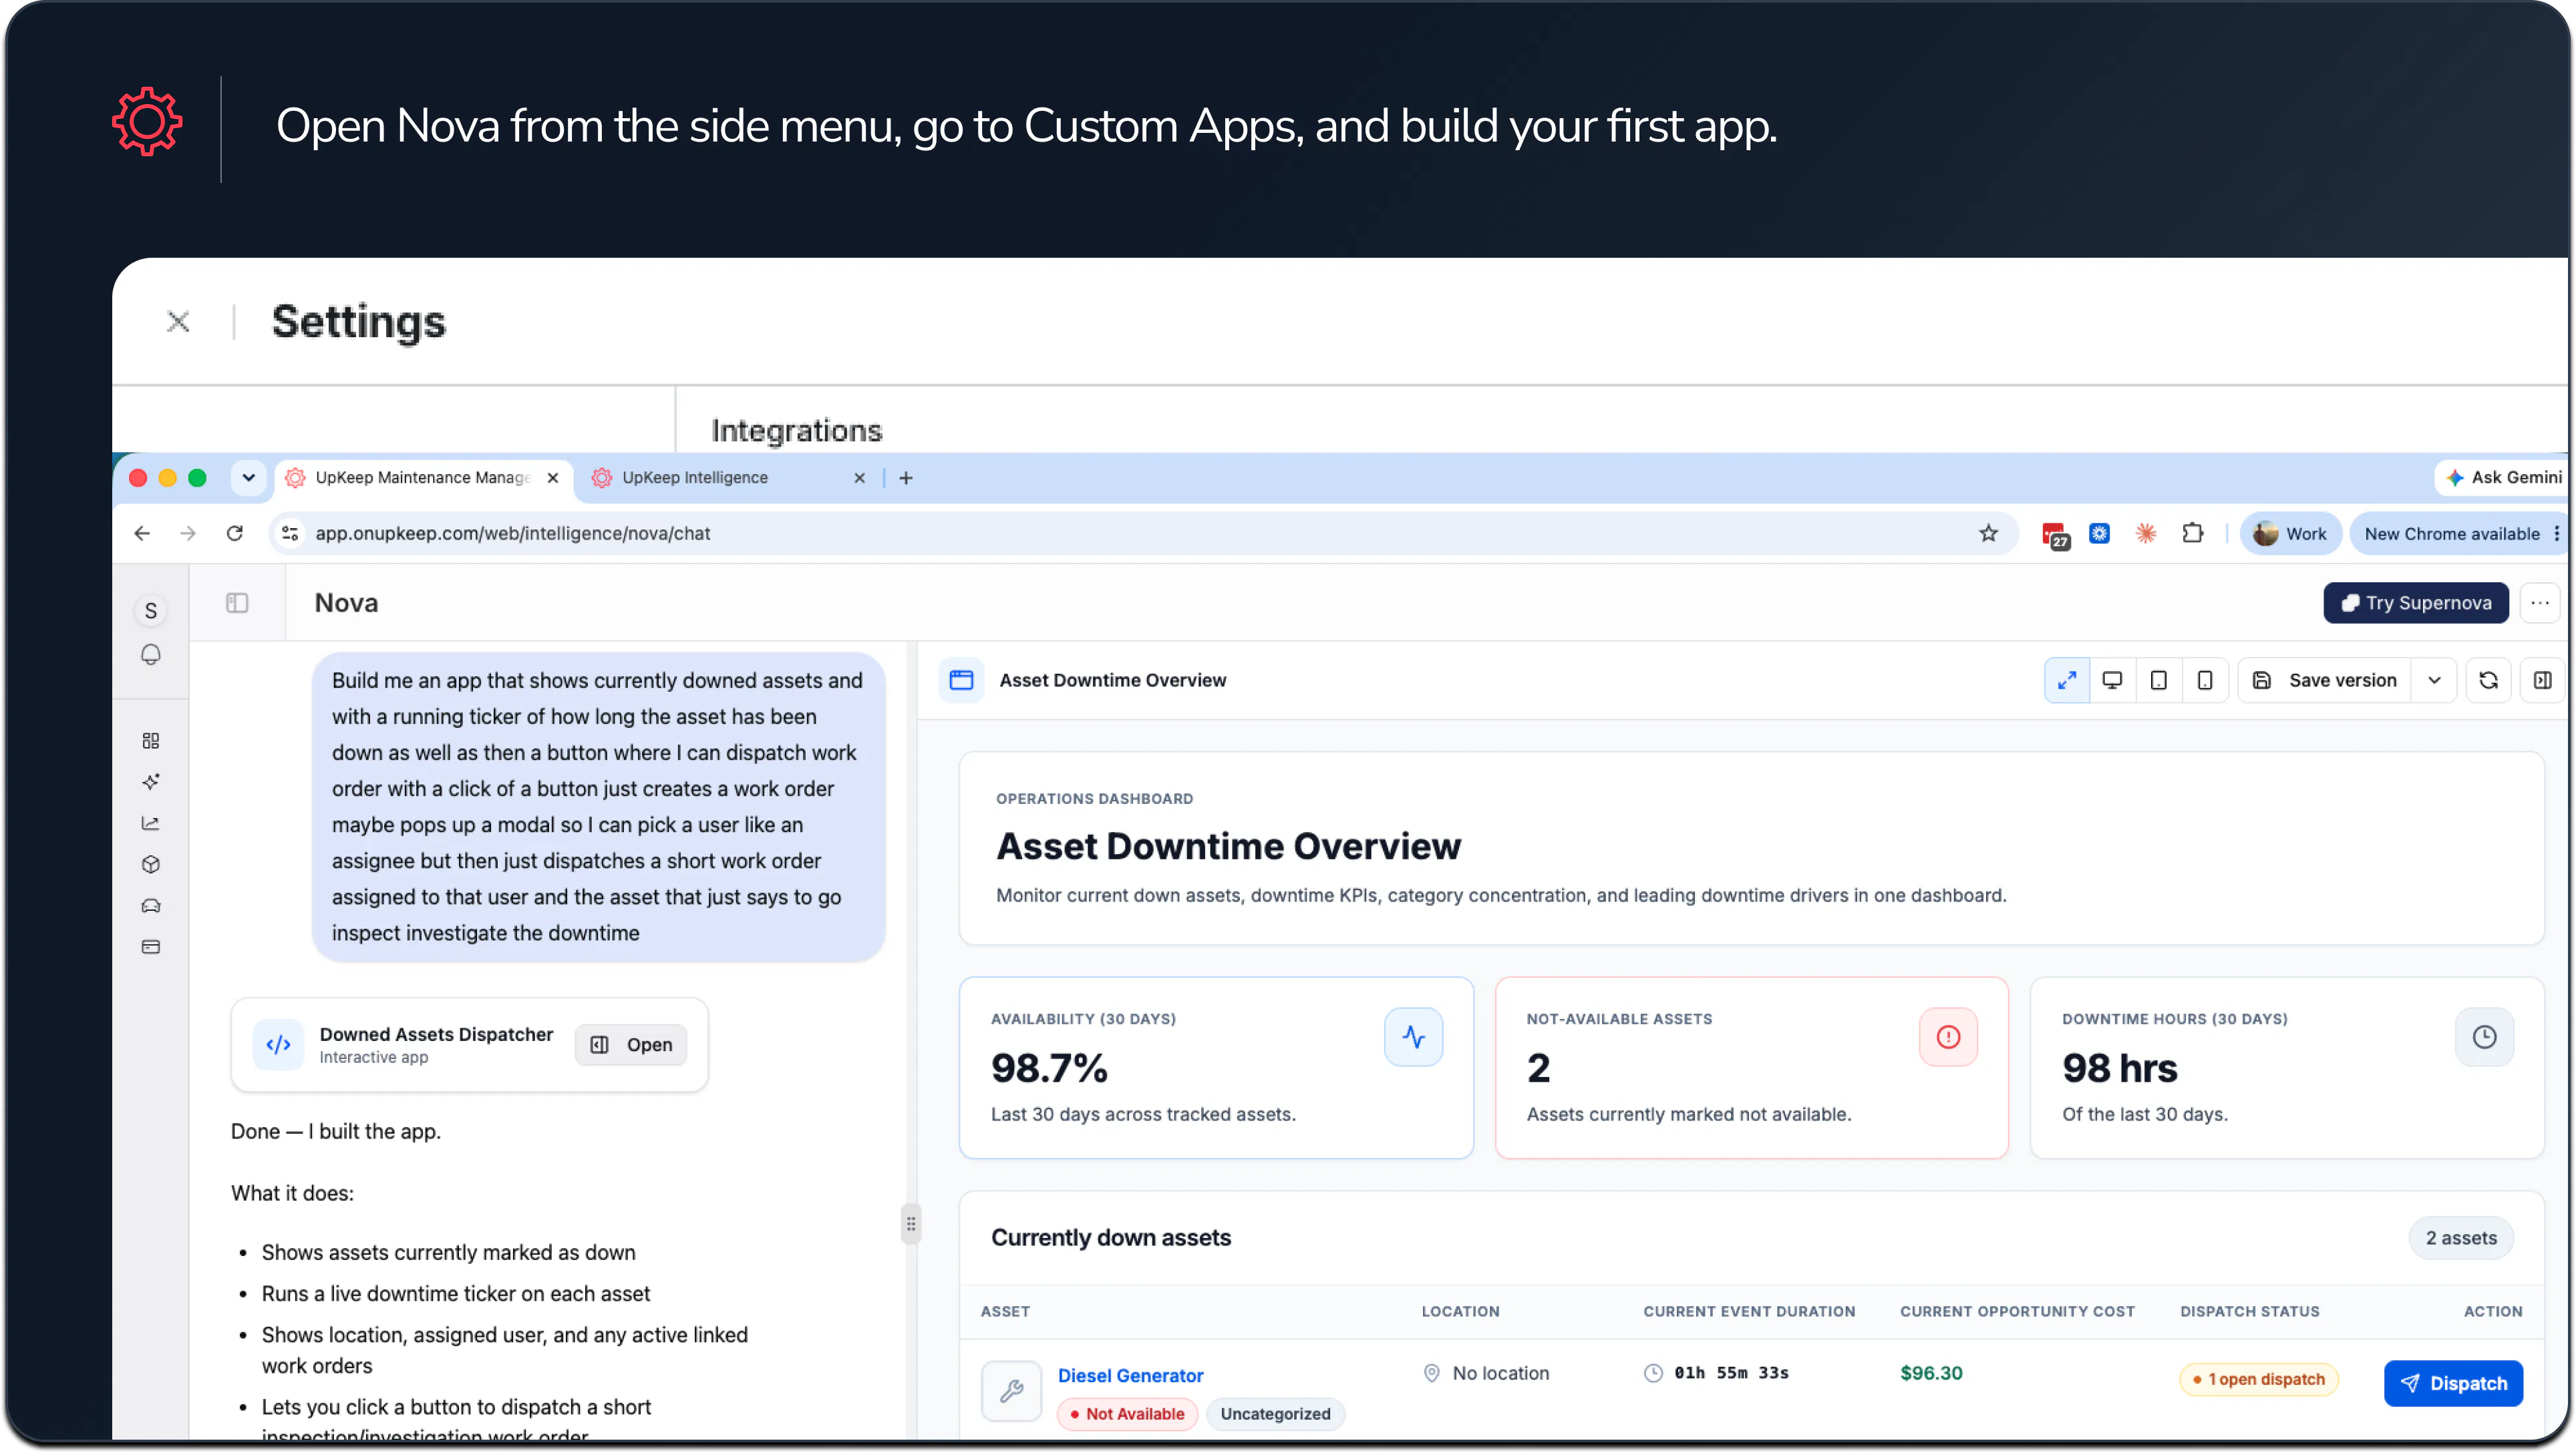Screen dimensions: 2576x1453
Task: View site information icon in address bar
Action: click(290, 533)
